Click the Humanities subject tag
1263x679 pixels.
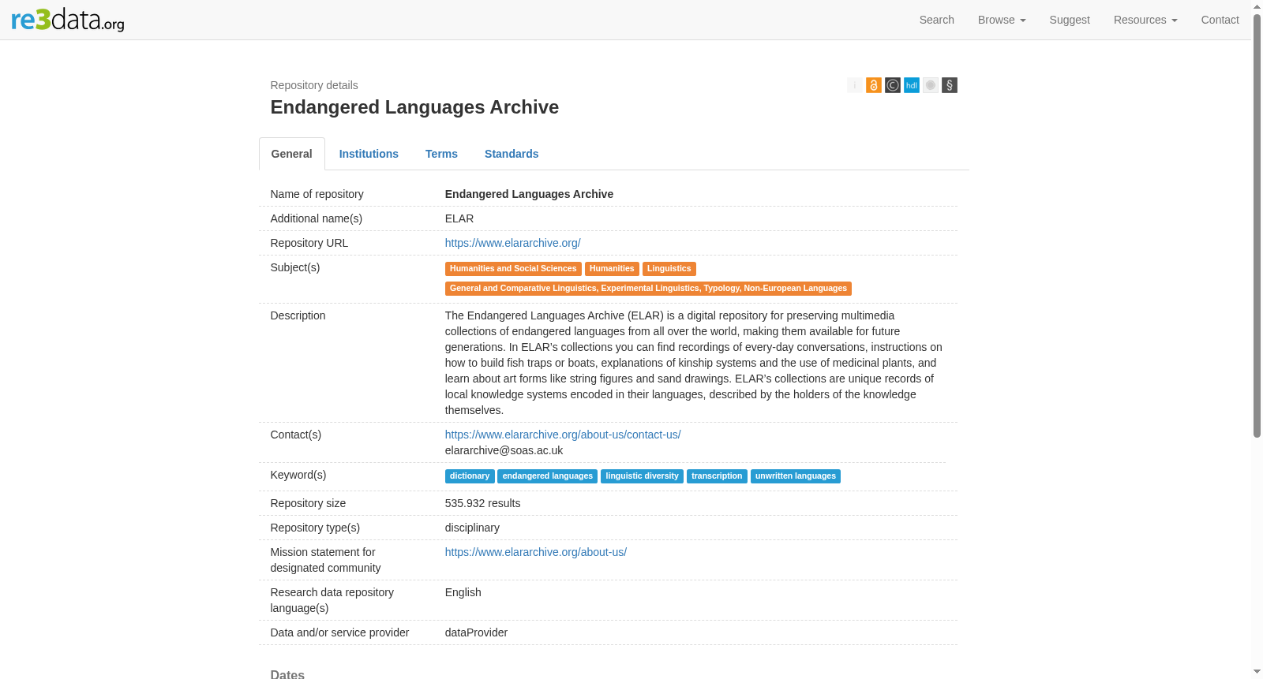point(612,269)
